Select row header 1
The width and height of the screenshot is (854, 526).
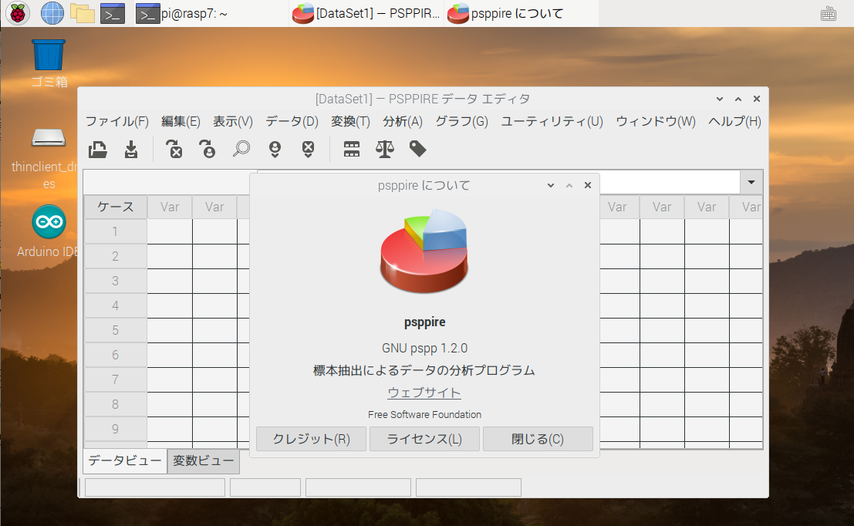tap(116, 231)
